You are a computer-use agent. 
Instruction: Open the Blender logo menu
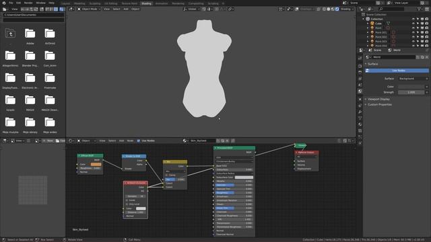click(x=4, y=3)
